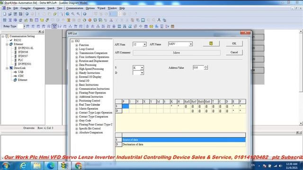Click the blue monitor icon in second toolbar

pyautogui.click(x=143, y=20)
